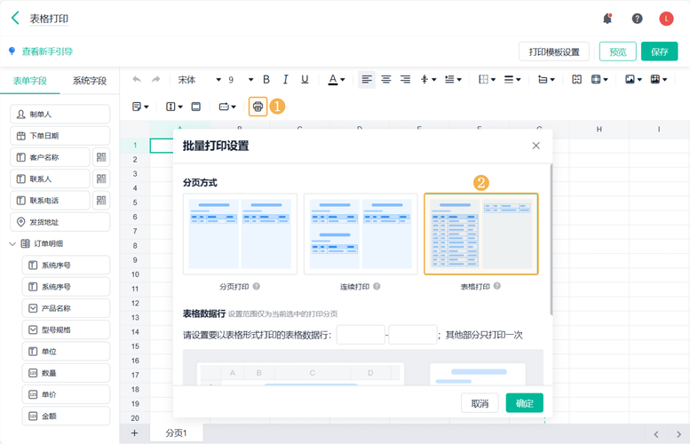The image size is (690, 444).
Task: Click help icon next to 连续打印
Action: (x=377, y=286)
